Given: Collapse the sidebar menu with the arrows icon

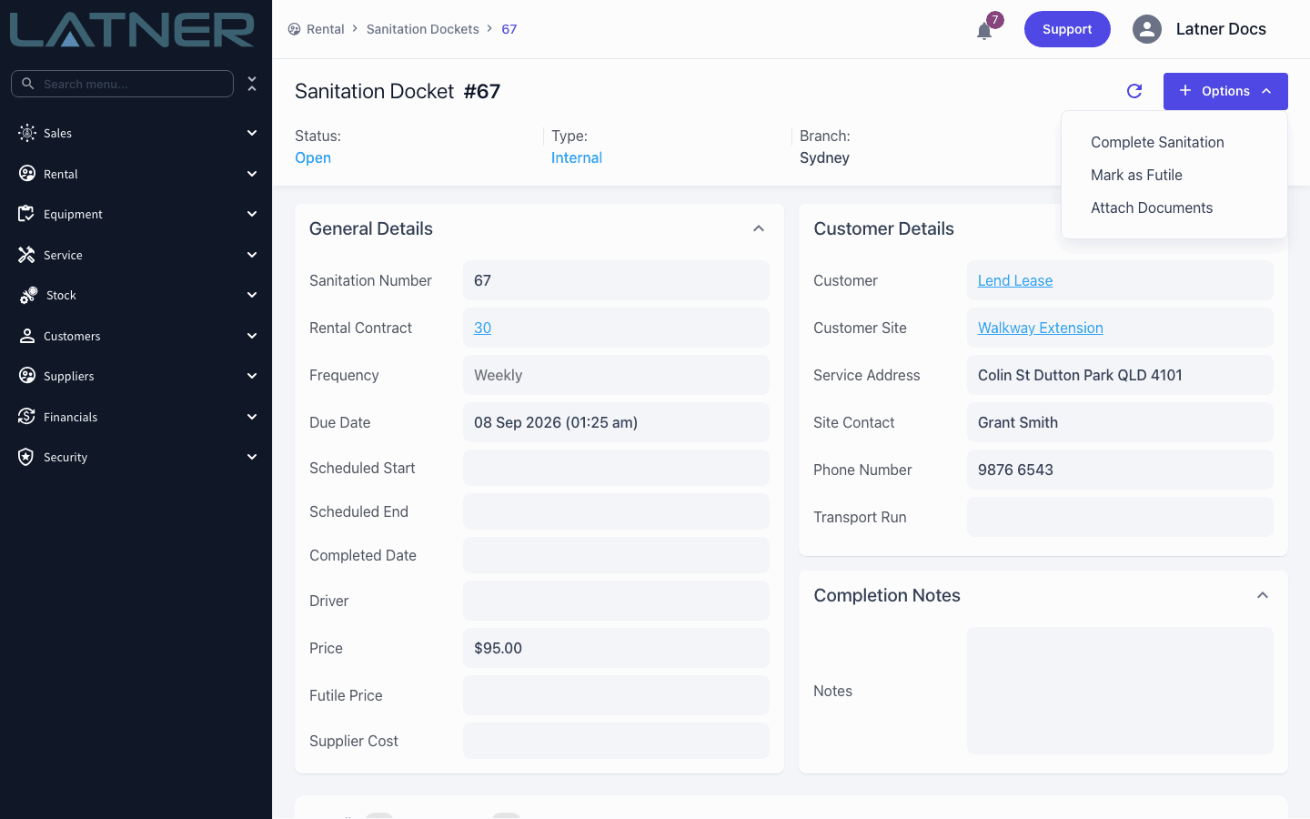Looking at the screenshot, I should [x=252, y=84].
